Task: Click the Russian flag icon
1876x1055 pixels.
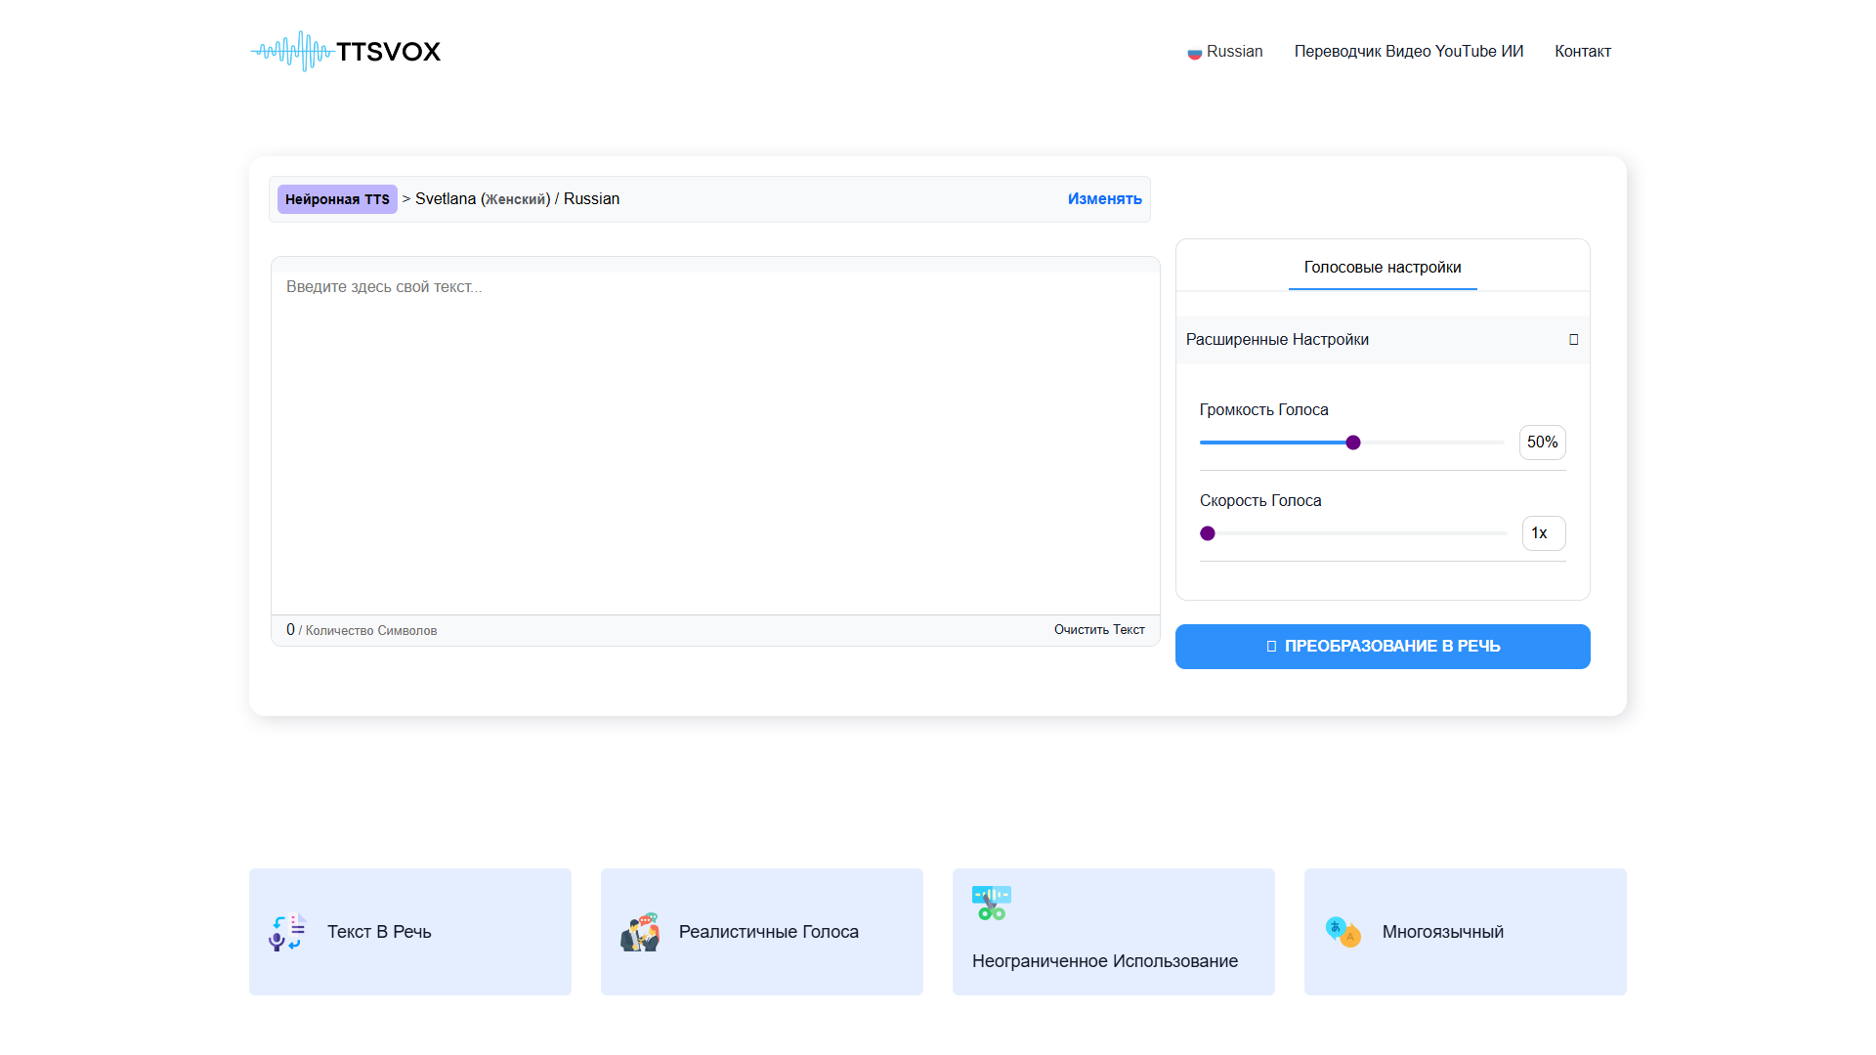Action: tap(1194, 53)
